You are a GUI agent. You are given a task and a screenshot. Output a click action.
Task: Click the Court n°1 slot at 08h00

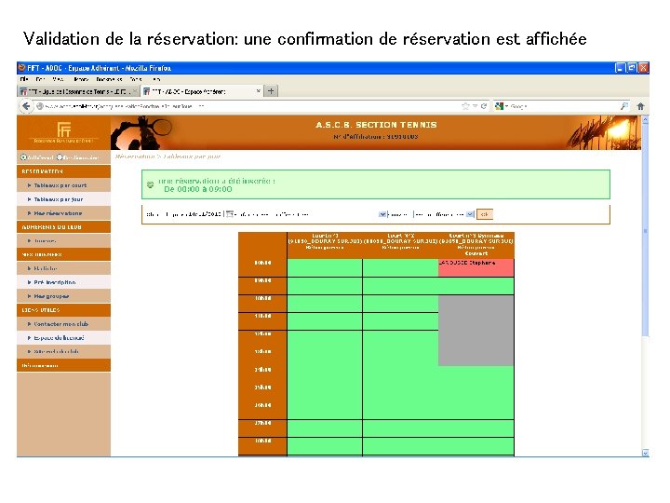325,267
